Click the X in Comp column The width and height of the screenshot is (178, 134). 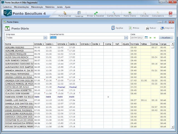(108, 97)
